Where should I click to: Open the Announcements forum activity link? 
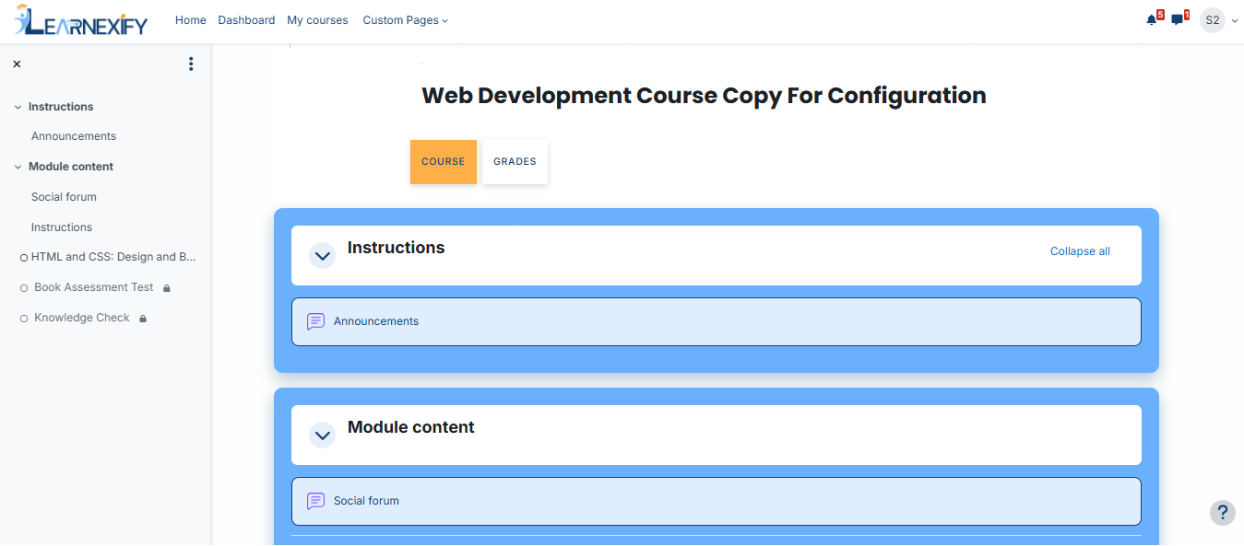coord(376,321)
